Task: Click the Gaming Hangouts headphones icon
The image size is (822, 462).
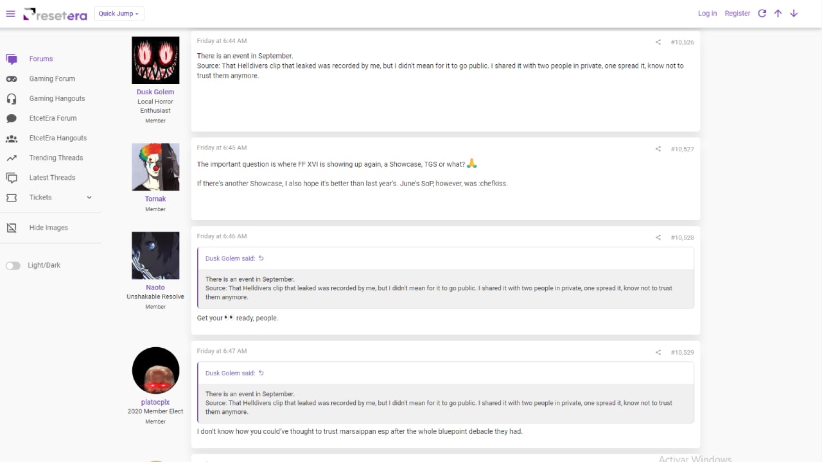Action: (12, 99)
